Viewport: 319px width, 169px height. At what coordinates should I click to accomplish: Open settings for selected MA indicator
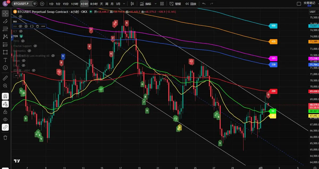point(26,26)
